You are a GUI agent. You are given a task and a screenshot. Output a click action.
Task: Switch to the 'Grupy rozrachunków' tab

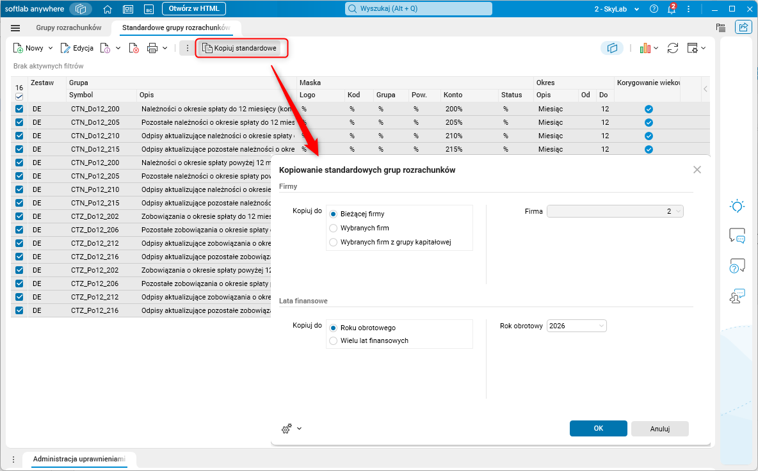(x=69, y=28)
